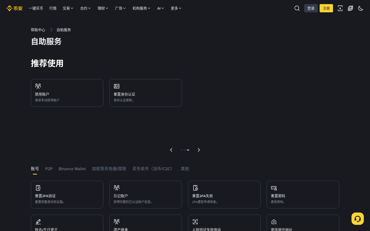Toggle dark mode moon icon
This screenshot has width=370, height=231.
361,8
